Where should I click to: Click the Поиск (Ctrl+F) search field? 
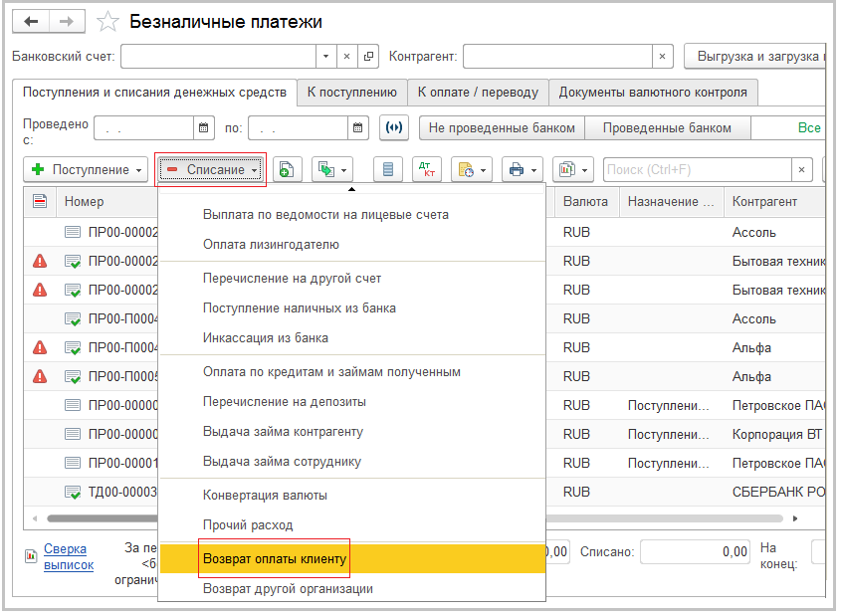pyautogui.click(x=695, y=169)
